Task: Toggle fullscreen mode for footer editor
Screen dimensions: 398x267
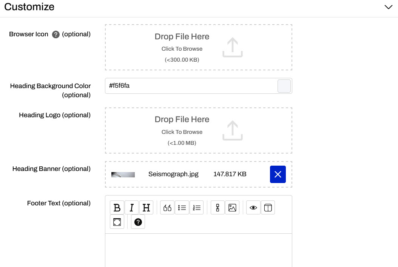Action: coord(117,222)
